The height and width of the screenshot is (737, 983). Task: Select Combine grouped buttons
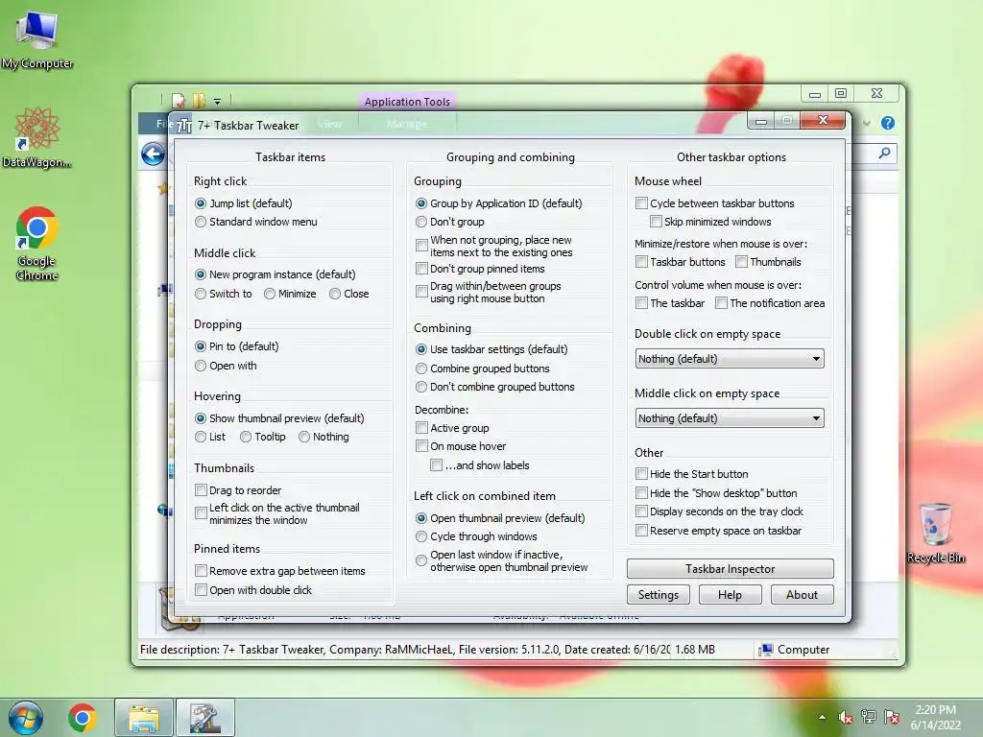coord(482,368)
